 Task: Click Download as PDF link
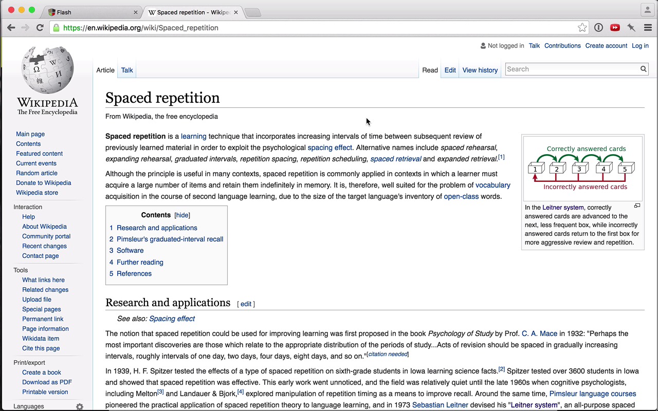(x=47, y=382)
